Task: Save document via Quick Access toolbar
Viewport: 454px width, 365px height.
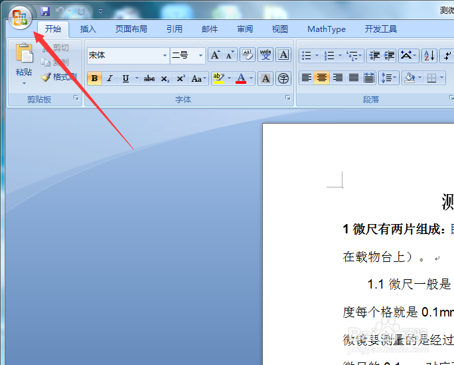Action: tap(45, 11)
